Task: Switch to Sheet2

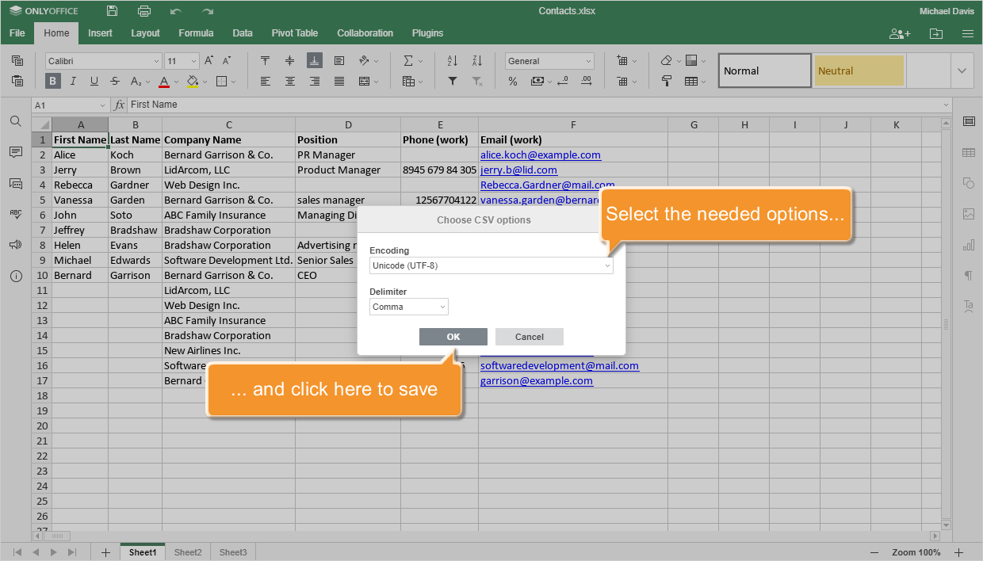Action: 188,552
